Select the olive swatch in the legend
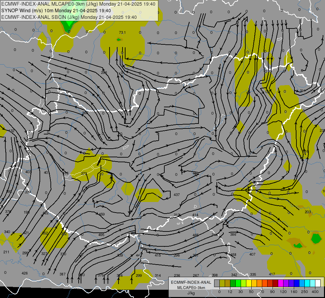Image resolution: width=325 pixels, height=298 pixels. click(x=222, y=283)
